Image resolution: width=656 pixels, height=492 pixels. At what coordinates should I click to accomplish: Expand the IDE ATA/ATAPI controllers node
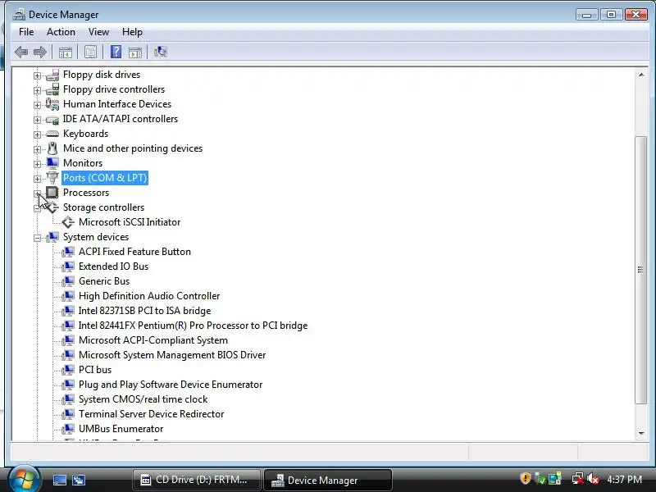[37, 120]
